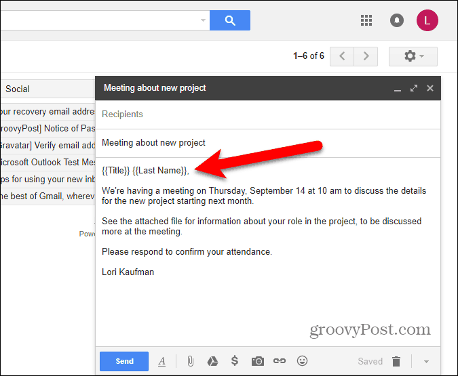
Task: Open the Microsoft Outlook Test Message email
Action: pyautogui.click(x=47, y=162)
